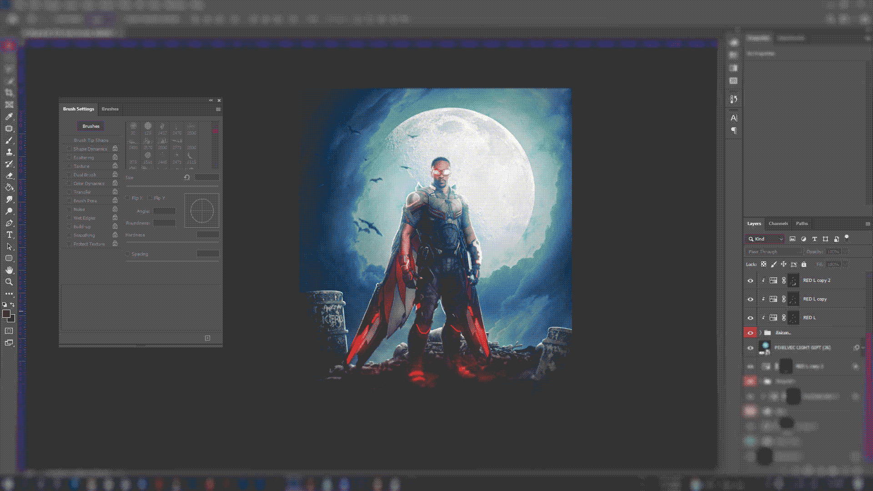Select the Brush tool in the toolbar
Image resolution: width=873 pixels, height=491 pixels.
coord(9,140)
